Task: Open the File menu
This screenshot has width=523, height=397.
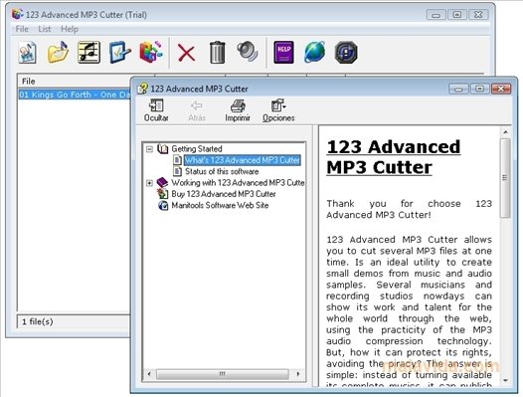Action: (22, 29)
